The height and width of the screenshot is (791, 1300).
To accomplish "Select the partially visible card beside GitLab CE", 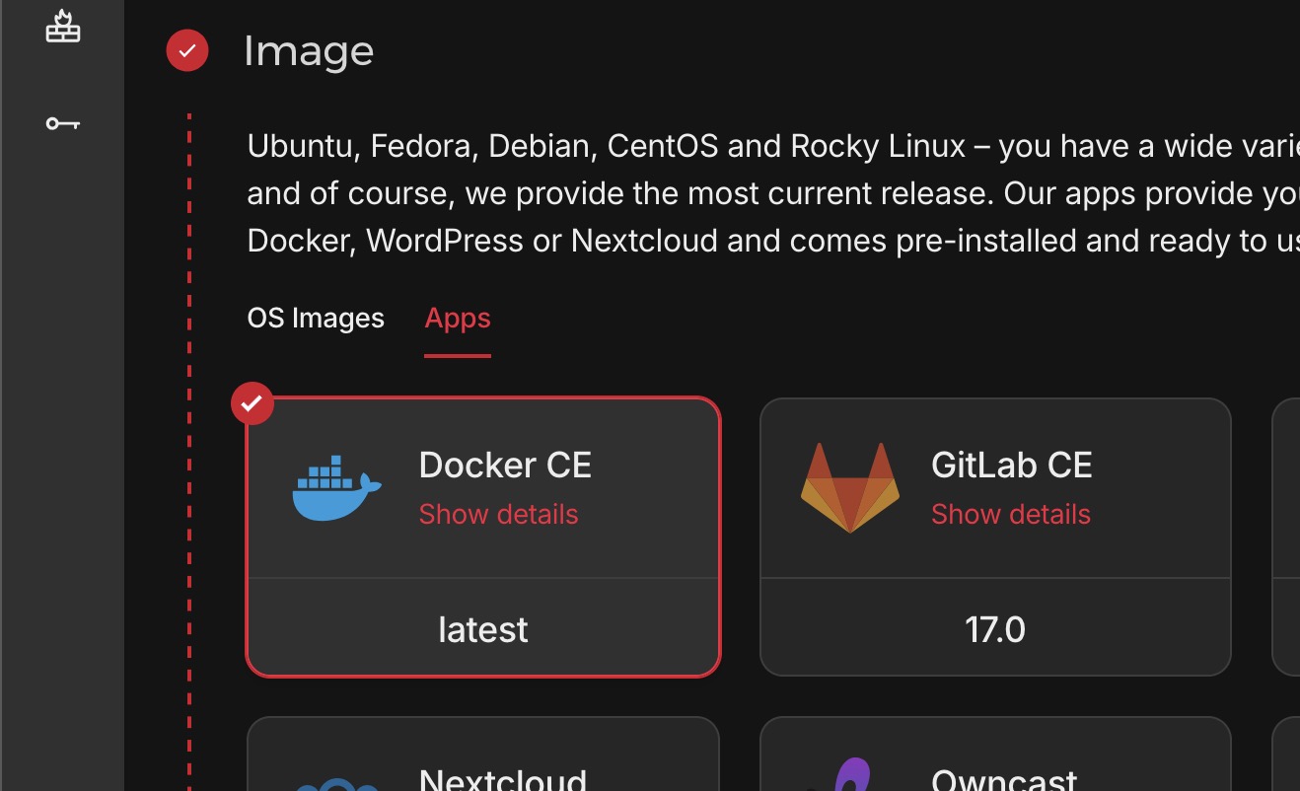I will coord(1286,537).
